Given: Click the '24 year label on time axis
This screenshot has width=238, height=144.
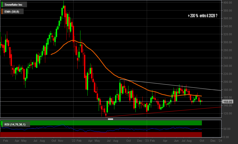Looking at the screenshot, I should tap(220, 141).
